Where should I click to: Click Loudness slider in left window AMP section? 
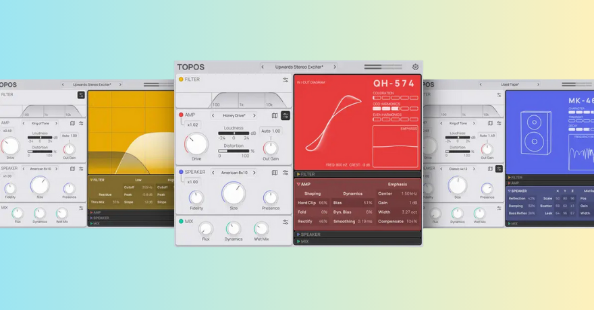[40, 137]
